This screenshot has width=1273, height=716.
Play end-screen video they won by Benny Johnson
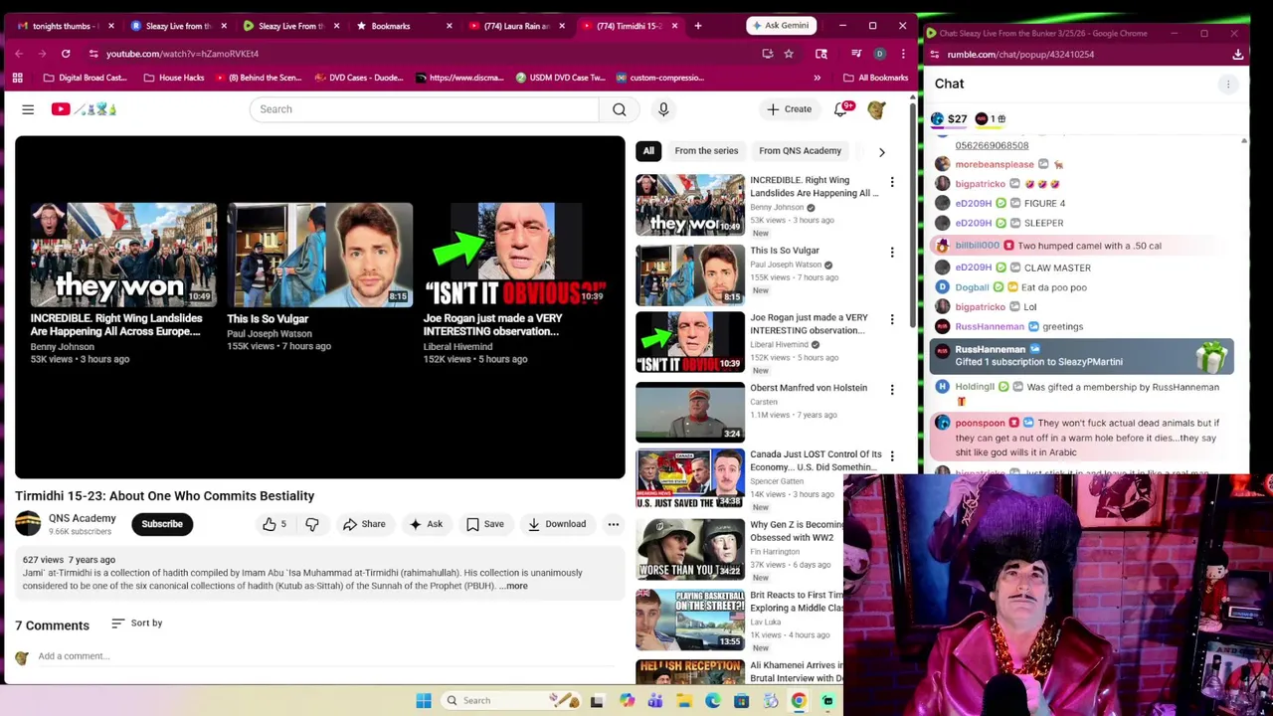tap(122, 254)
